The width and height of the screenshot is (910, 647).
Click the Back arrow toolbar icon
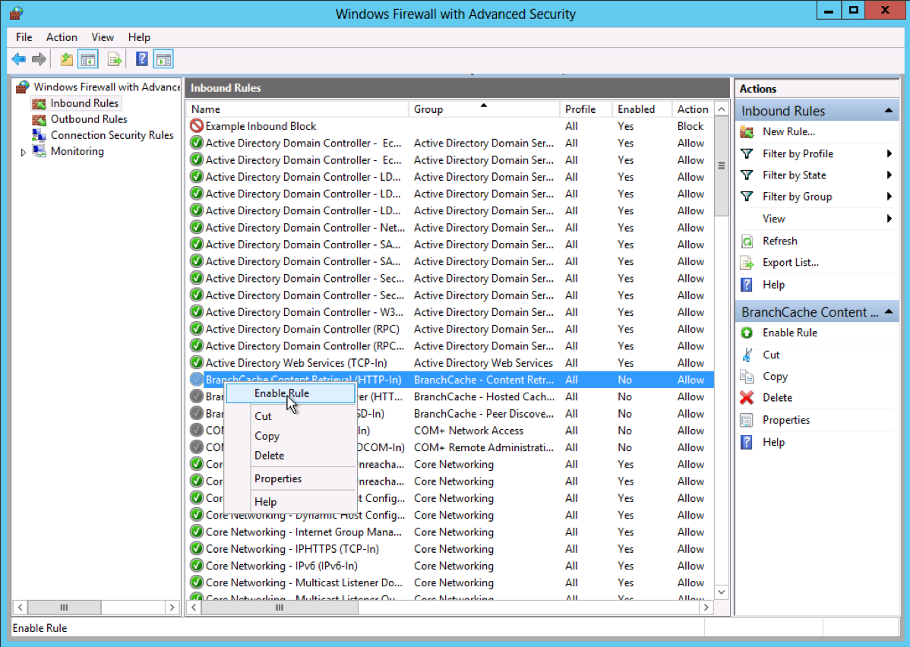pos(18,59)
